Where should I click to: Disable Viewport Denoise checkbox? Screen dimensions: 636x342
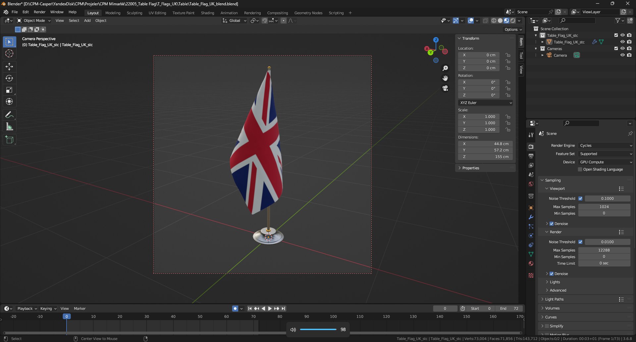552,224
